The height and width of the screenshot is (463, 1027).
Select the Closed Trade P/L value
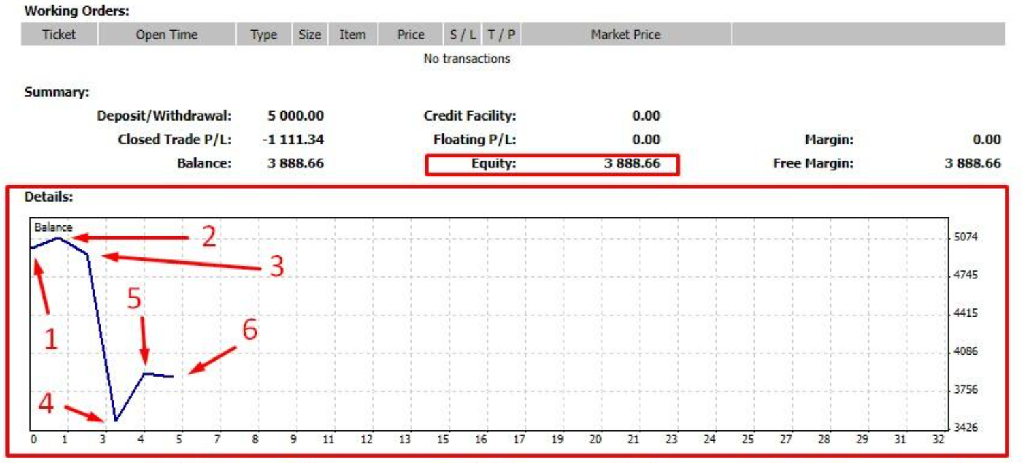pyautogui.click(x=293, y=140)
